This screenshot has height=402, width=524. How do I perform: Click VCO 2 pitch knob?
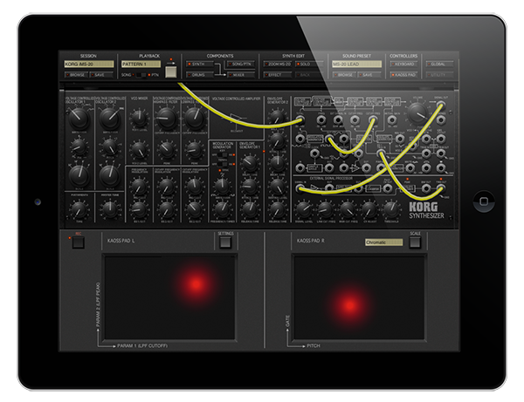[x=110, y=147]
